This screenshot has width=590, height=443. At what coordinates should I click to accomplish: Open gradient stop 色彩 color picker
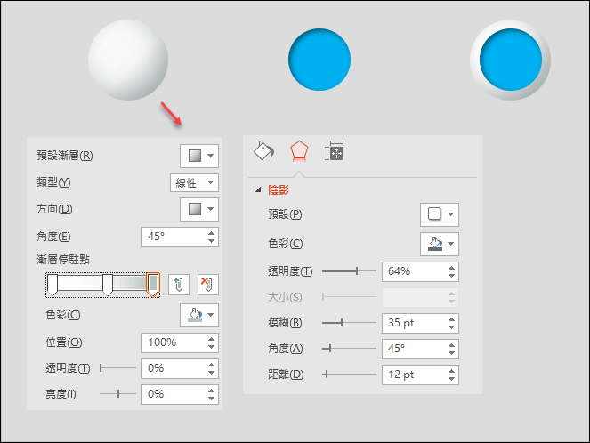[x=199, y=315]
